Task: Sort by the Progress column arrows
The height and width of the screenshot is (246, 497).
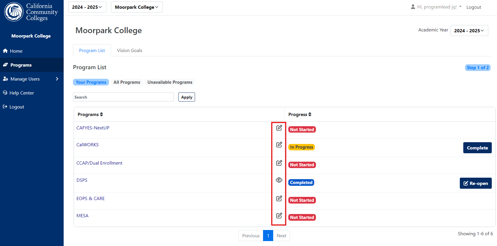Action: [310, 115]
